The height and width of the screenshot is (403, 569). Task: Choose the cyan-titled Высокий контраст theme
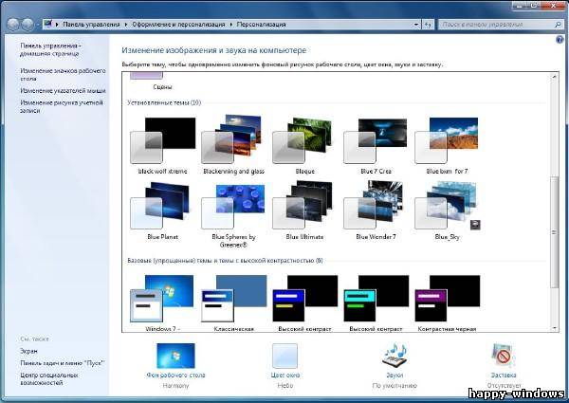coord(376,303)
